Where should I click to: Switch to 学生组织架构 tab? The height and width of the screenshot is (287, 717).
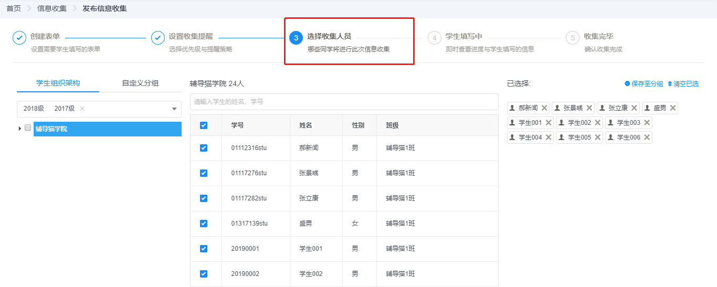click(x=58, y=83)
